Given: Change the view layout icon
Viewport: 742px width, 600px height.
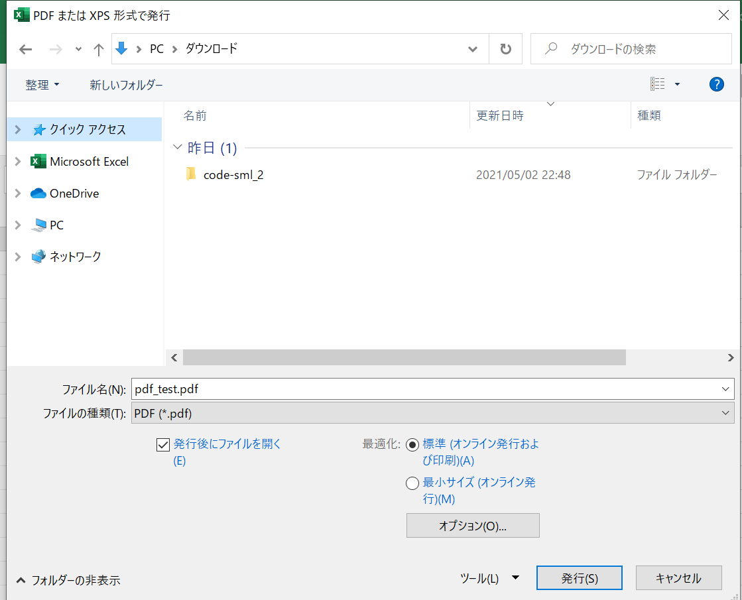Looking at the screenshot, I should pos(658,84).
